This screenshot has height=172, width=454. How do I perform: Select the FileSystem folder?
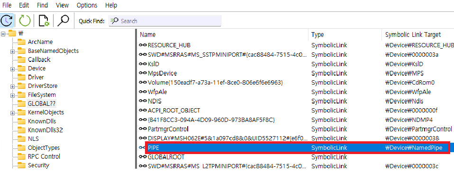[x=42, y=95]
